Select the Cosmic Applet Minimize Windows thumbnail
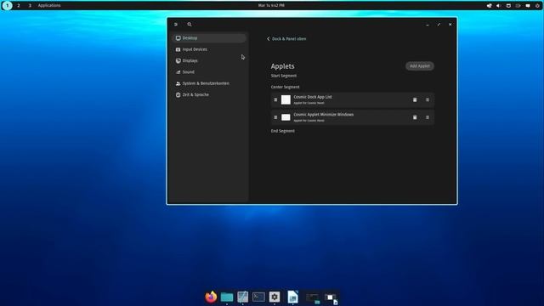544x306 pixels. click(x=286, y=117)
